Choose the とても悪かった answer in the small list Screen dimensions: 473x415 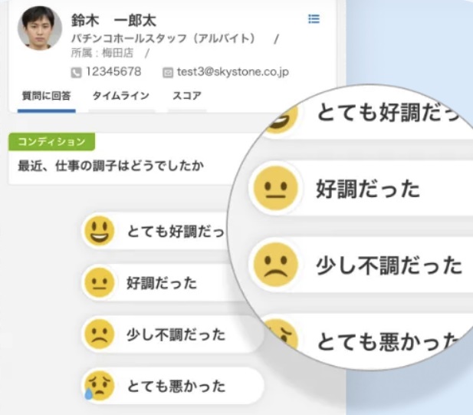[x=172, y=386]
